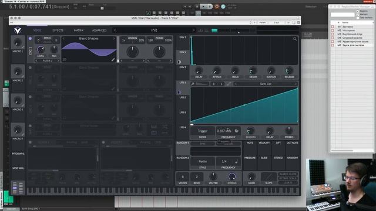Click the envelope Release knob

[289, 71]
